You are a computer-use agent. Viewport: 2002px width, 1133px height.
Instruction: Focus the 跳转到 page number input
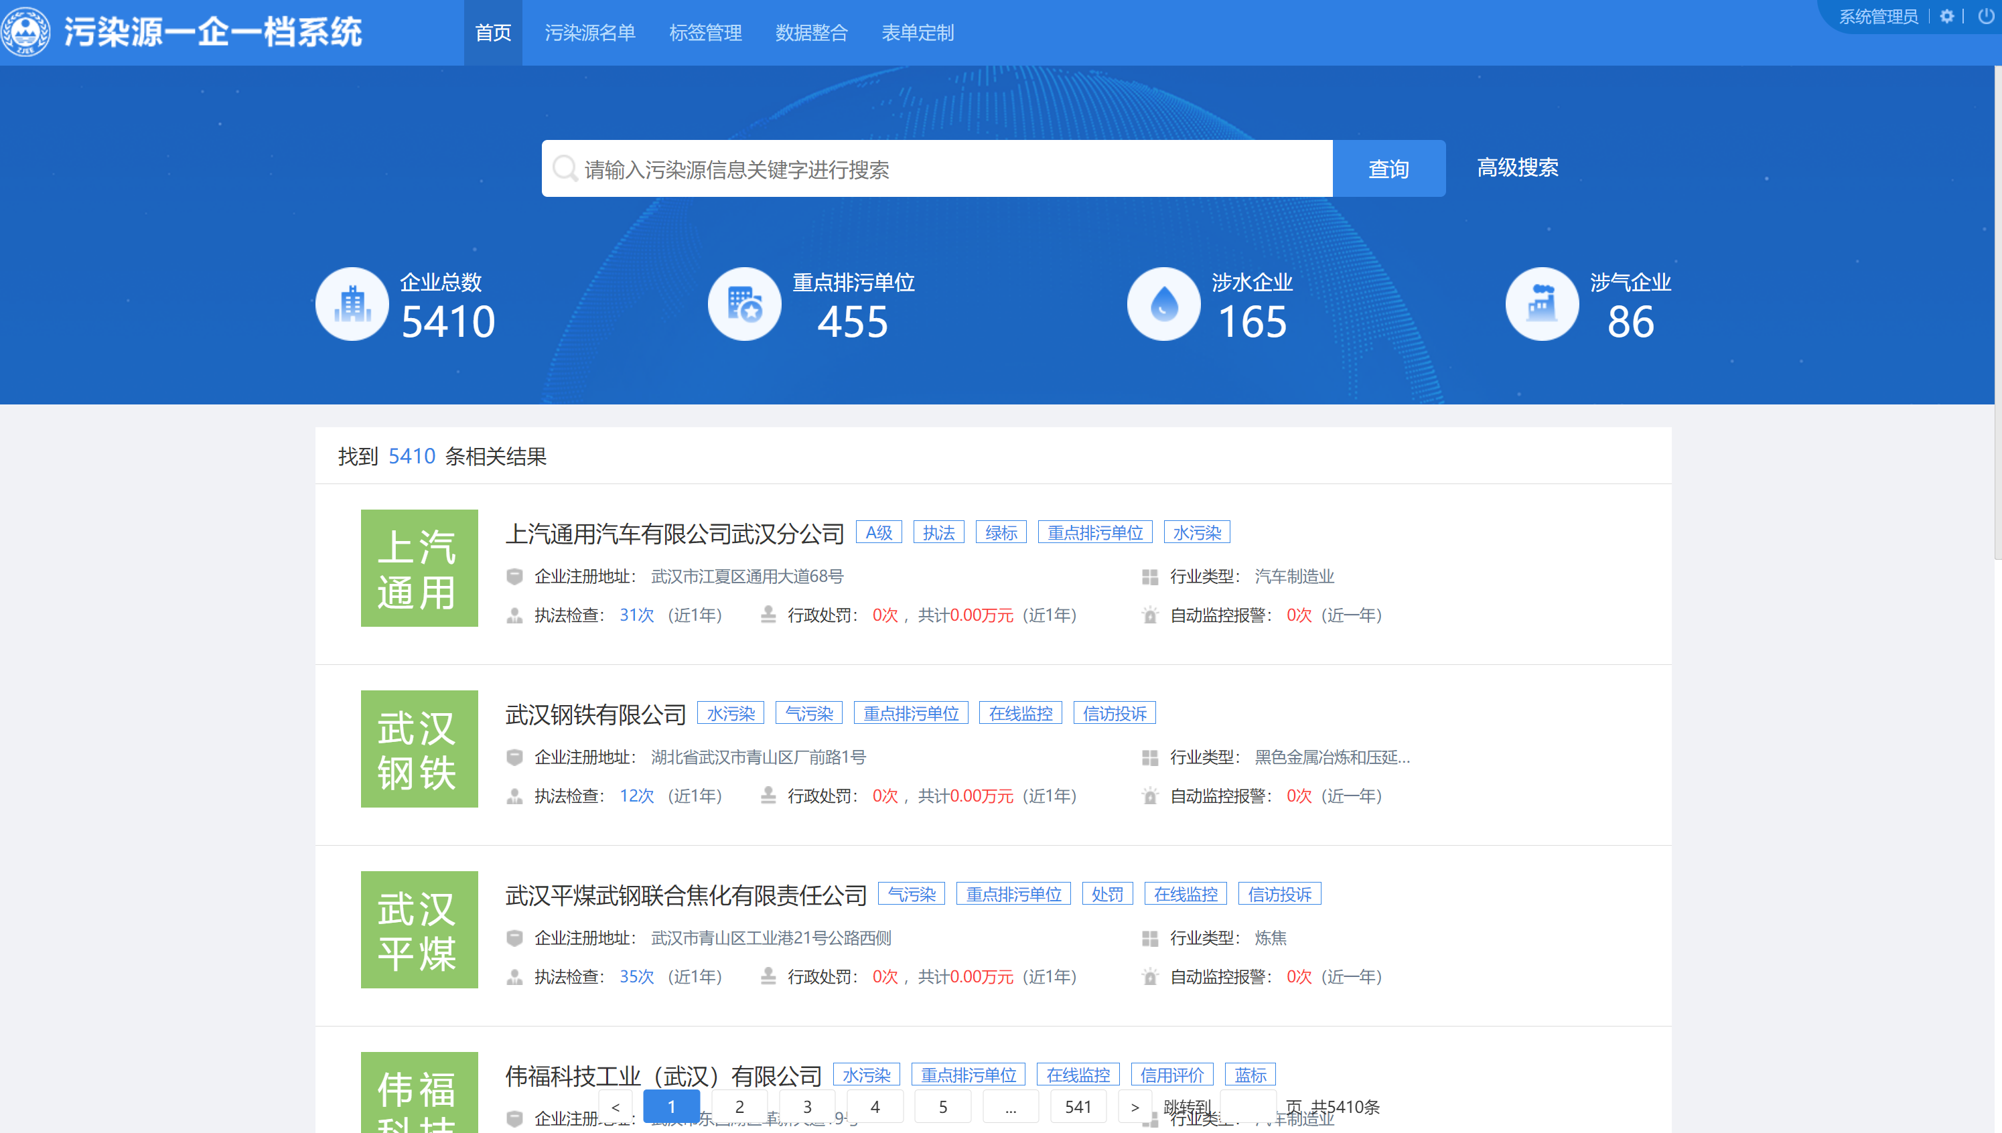coord(1248,1106)
